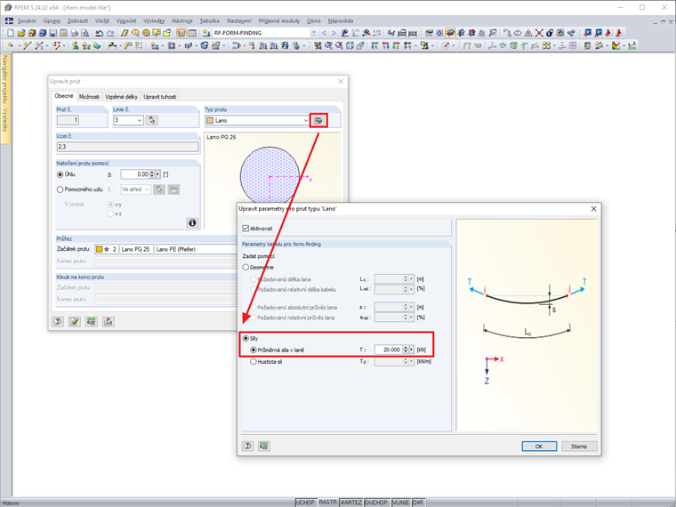Click the previous arrow beside module selector
The height and width of the screenshot is (507, 676).
[324, 33]
